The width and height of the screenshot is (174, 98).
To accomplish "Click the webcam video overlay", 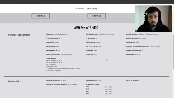I will click(x=154, y=19).
